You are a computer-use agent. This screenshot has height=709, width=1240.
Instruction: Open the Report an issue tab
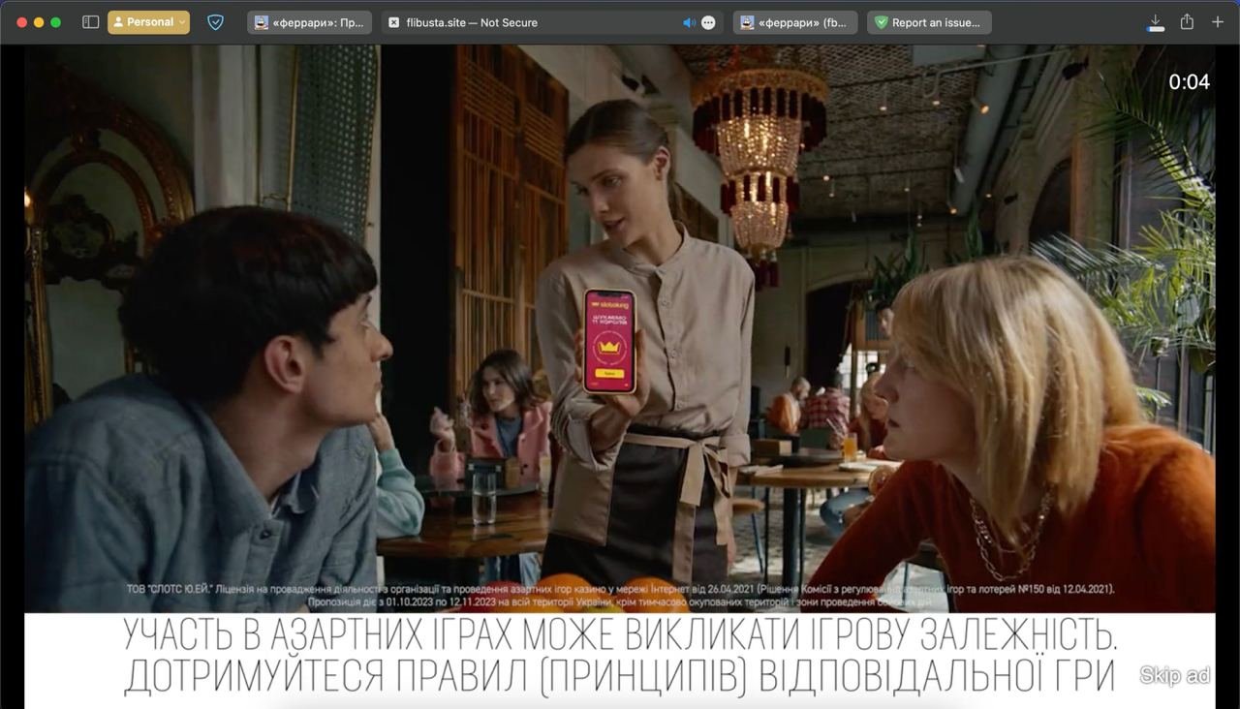point(929,22)
